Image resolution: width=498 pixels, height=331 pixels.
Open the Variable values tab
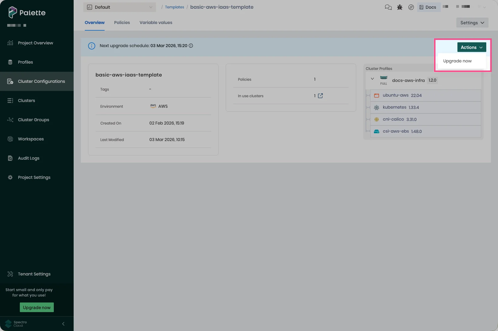[156, 23]
